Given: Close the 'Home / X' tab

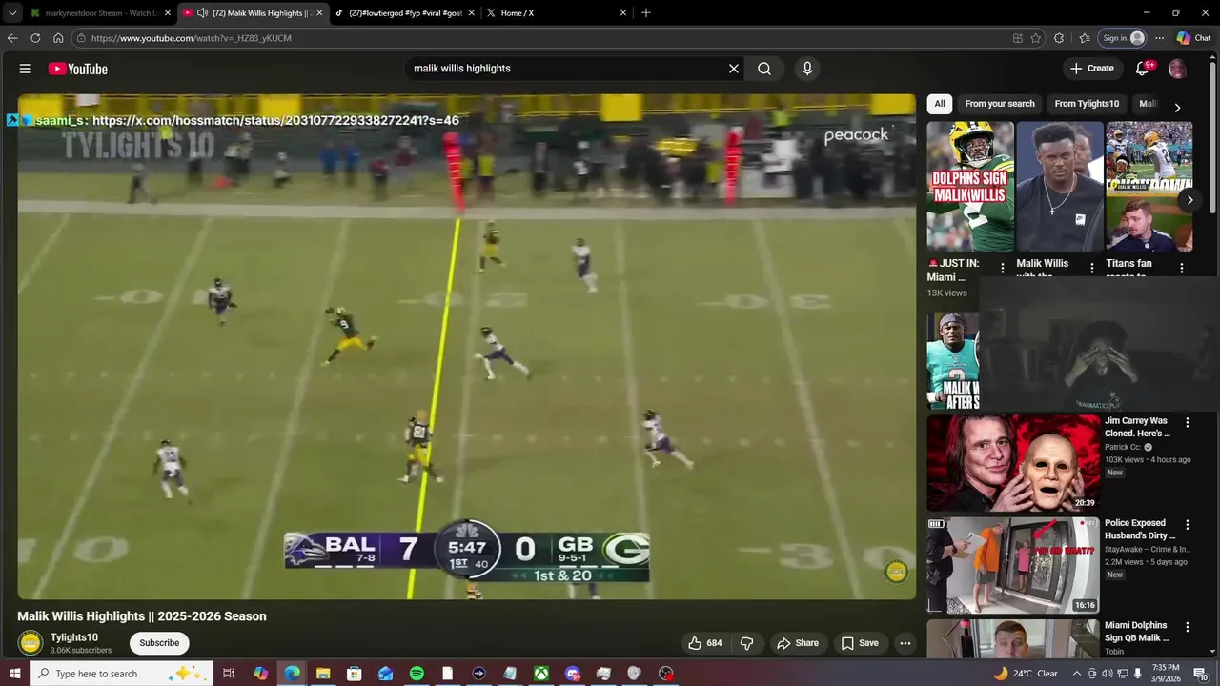Looking at the screenshot, I should point(623,13).
